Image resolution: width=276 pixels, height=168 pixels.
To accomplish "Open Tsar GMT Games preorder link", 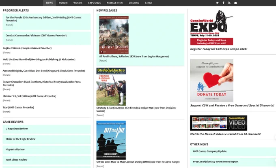I will coord(18,107).
